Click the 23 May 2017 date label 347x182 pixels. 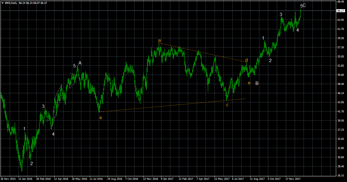coord(222,179)
